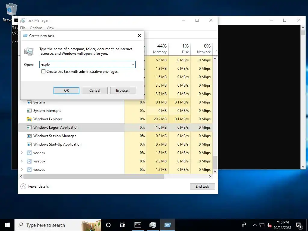Image resolution: width=308 pixels, height=231 pixels.
Task: Switch to Task Manager taskbar icon
Action: (152, 225)
